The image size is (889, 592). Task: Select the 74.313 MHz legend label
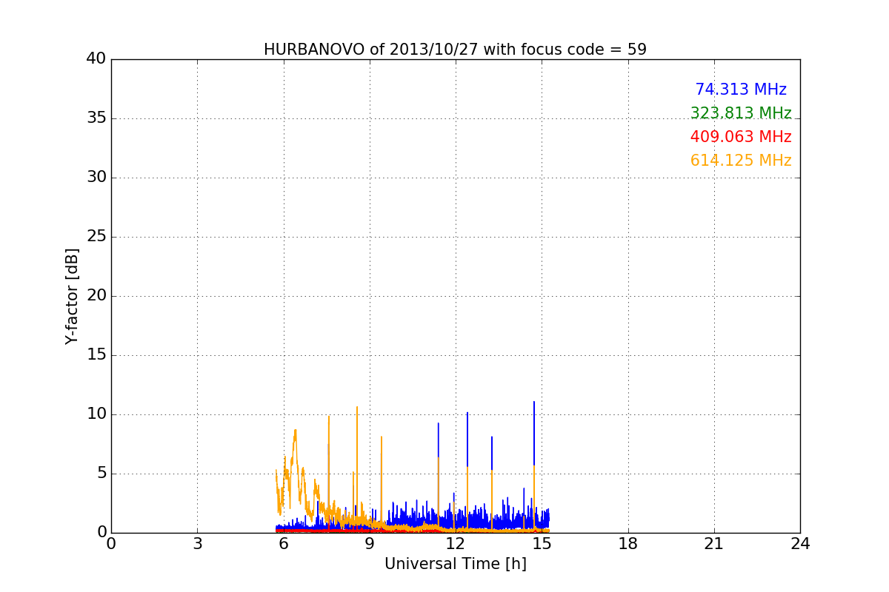point(741,90)
